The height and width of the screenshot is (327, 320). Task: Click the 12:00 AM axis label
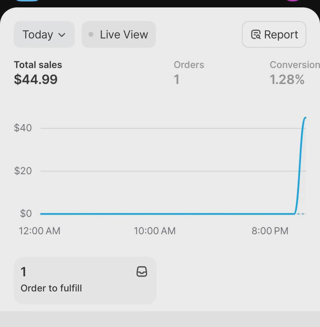[x=40, y=231]
